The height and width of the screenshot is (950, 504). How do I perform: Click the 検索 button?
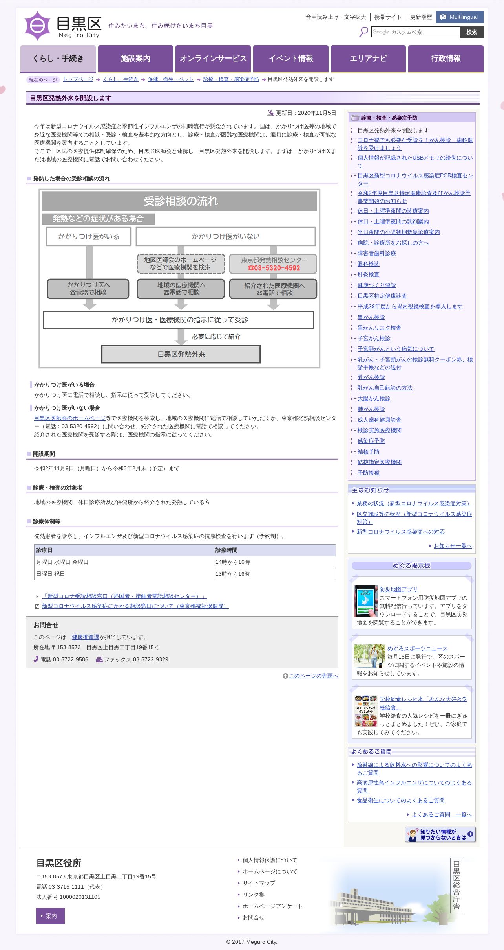pos(471,32)
